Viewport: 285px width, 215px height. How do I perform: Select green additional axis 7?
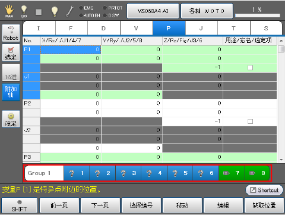pyautogui.click(x=232, y=173)
